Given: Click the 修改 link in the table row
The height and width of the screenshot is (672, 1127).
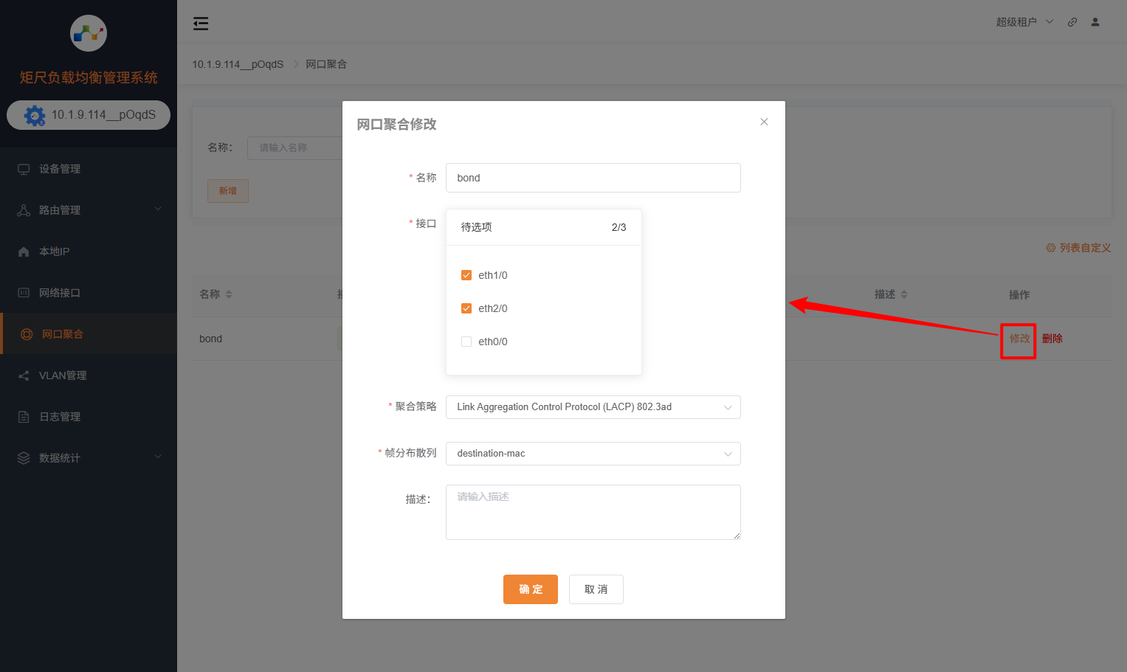Looking at the screenshot, I should coord(1018,339).
